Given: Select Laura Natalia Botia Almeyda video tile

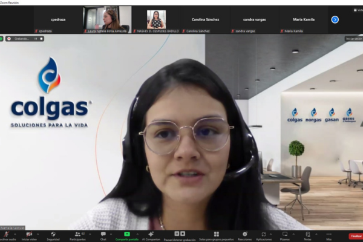Looking at the screenshot, I should [107, 20].
